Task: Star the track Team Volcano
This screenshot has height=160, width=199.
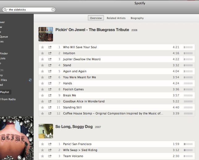Action: coord(42,156)
